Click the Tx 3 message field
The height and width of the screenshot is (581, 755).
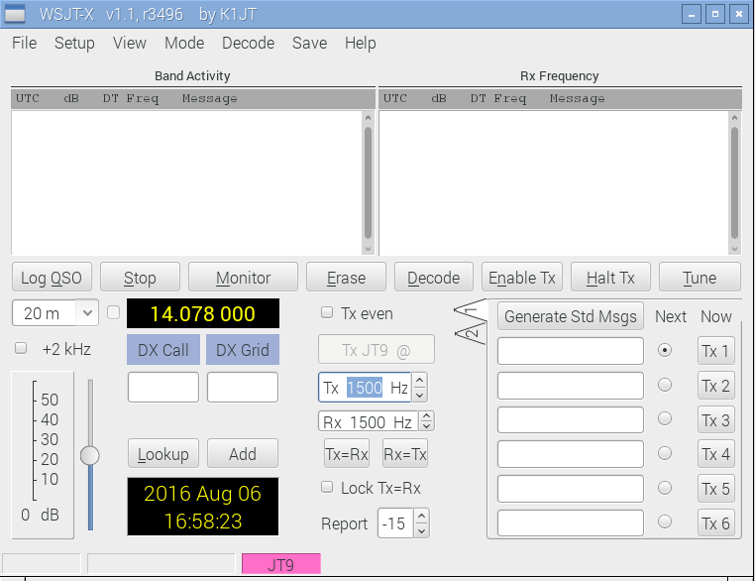[x=571, y=420]
